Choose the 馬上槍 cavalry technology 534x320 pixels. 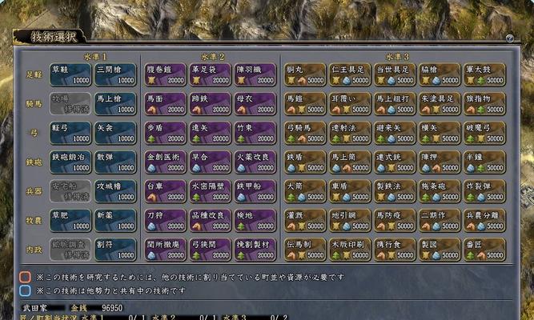(115, 104)
